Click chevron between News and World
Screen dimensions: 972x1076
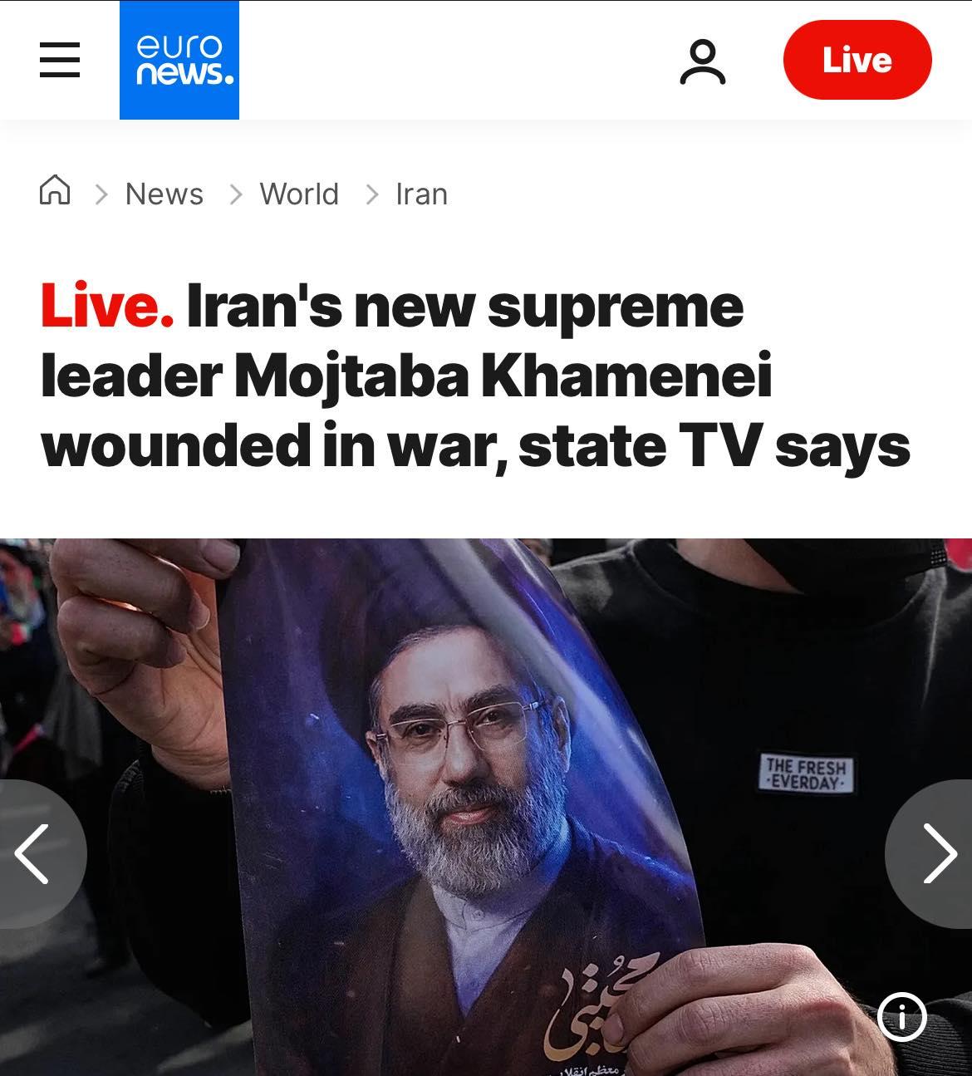[x=236, y=194]
